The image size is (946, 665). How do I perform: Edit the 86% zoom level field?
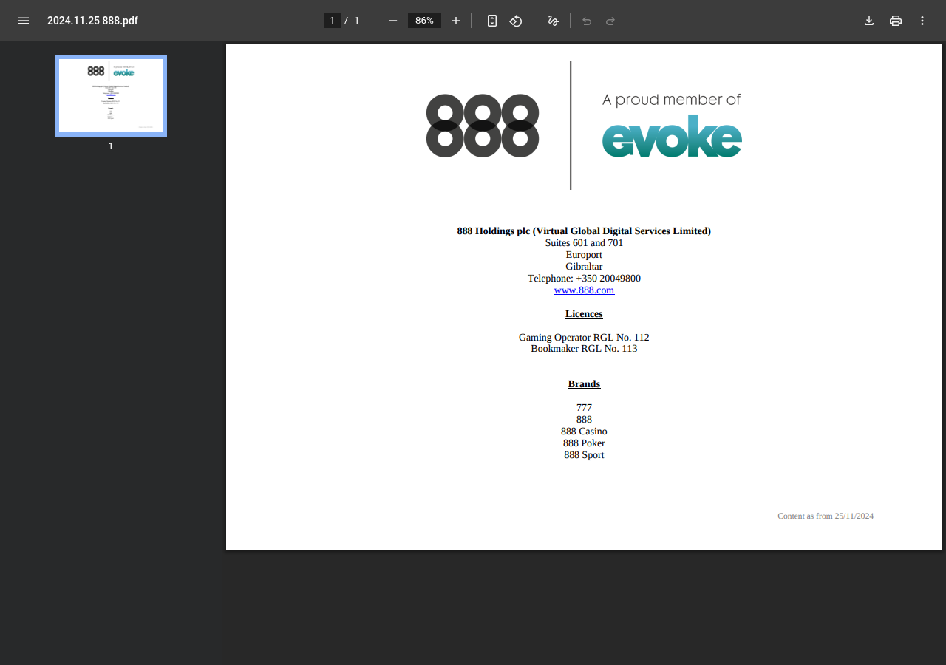click(424, 21)
